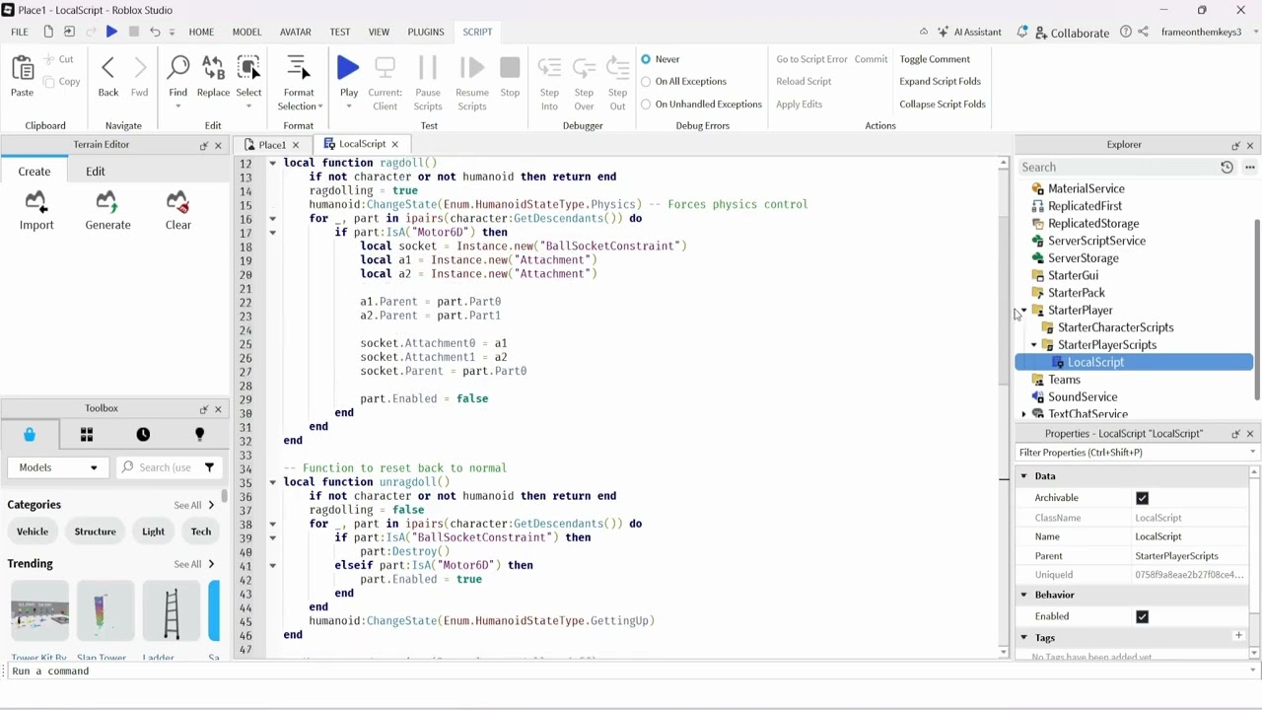Click the Format Selection icon

coord(298,68)
